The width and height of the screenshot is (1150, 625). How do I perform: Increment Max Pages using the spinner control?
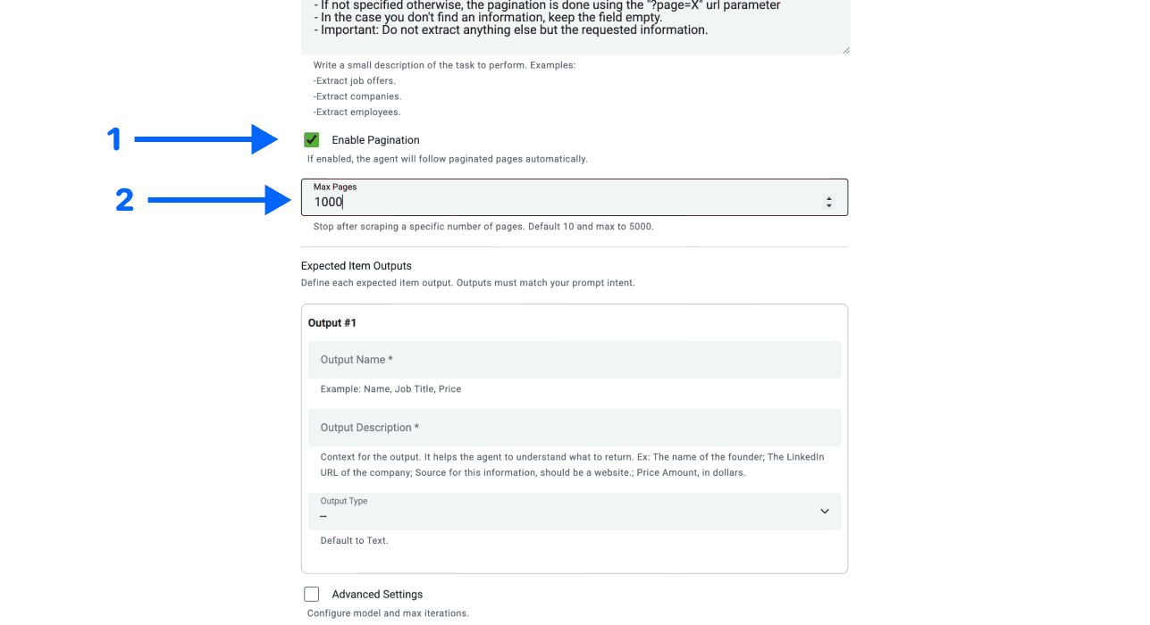point(829,193)
